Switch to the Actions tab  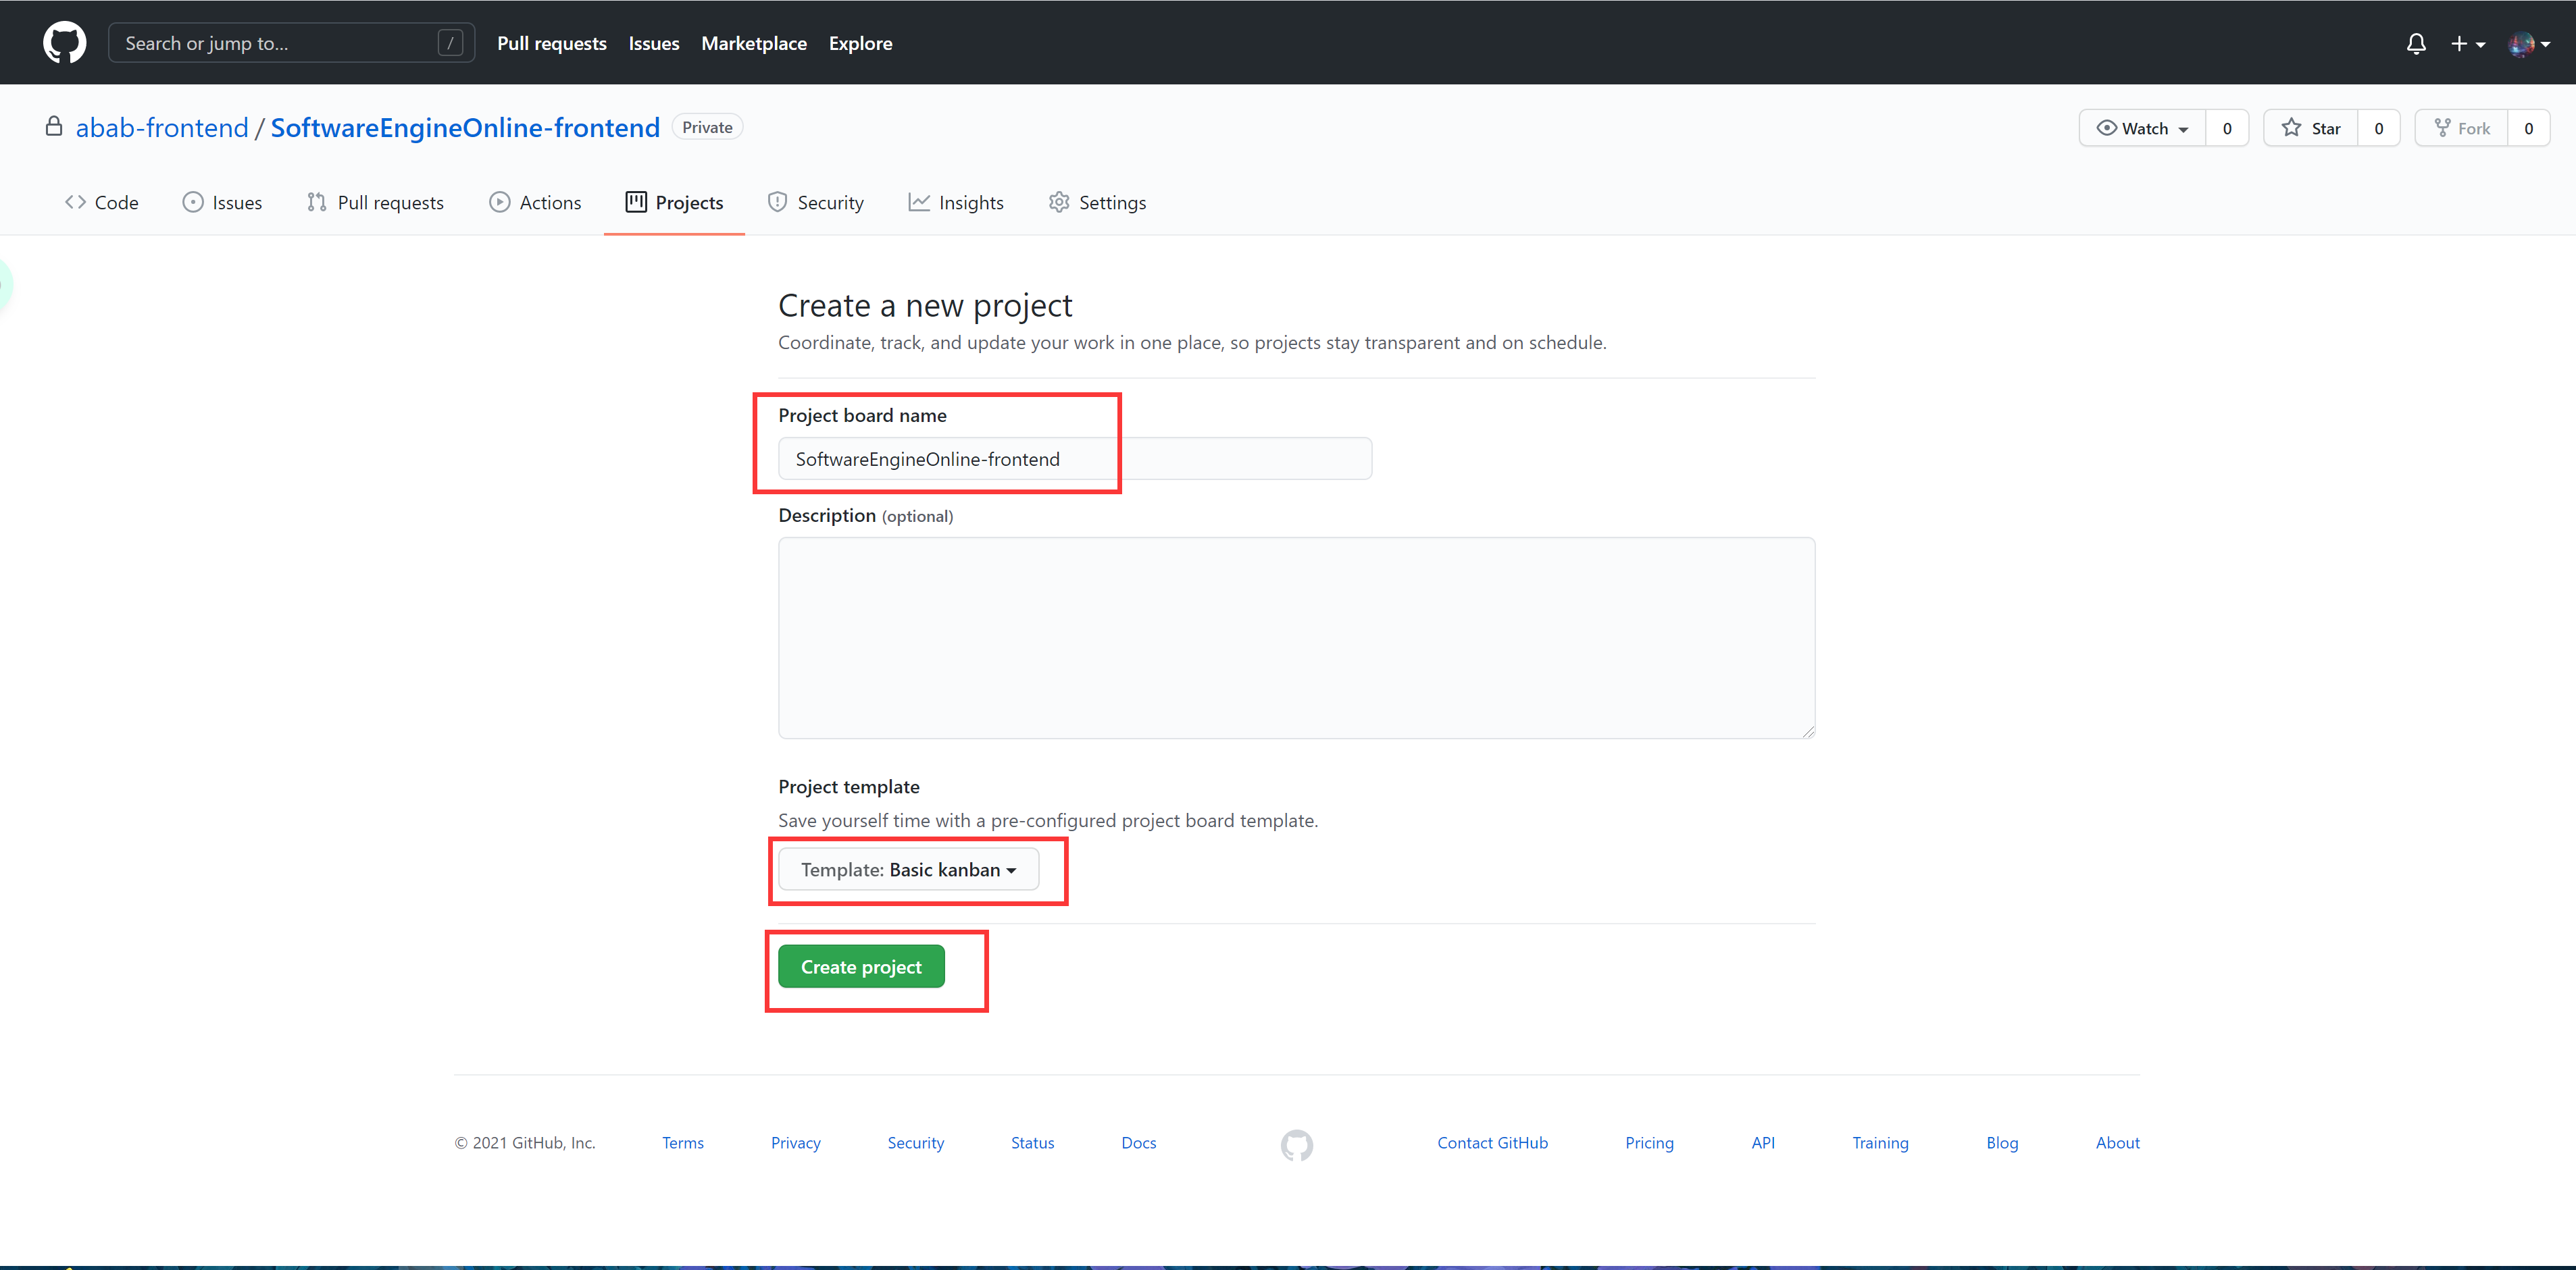[x=535, y=203]
